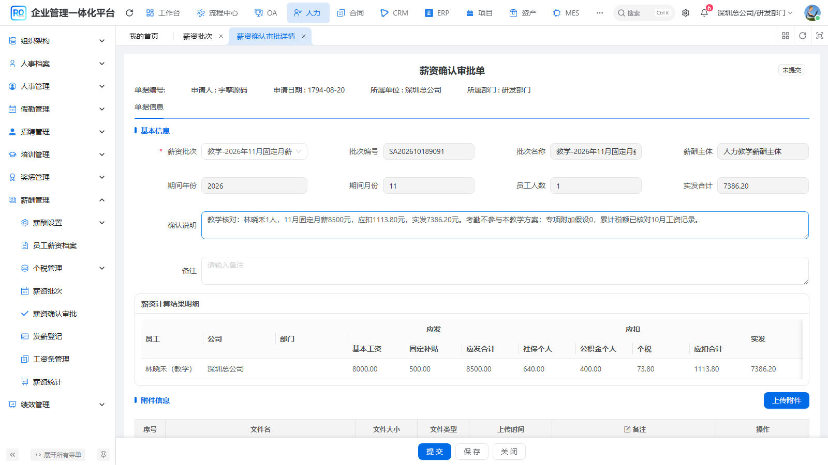The width and height of the screenshot is (828, 465).
Task: Click the tab grid layout icon
Action: click(x=786, y=36)
